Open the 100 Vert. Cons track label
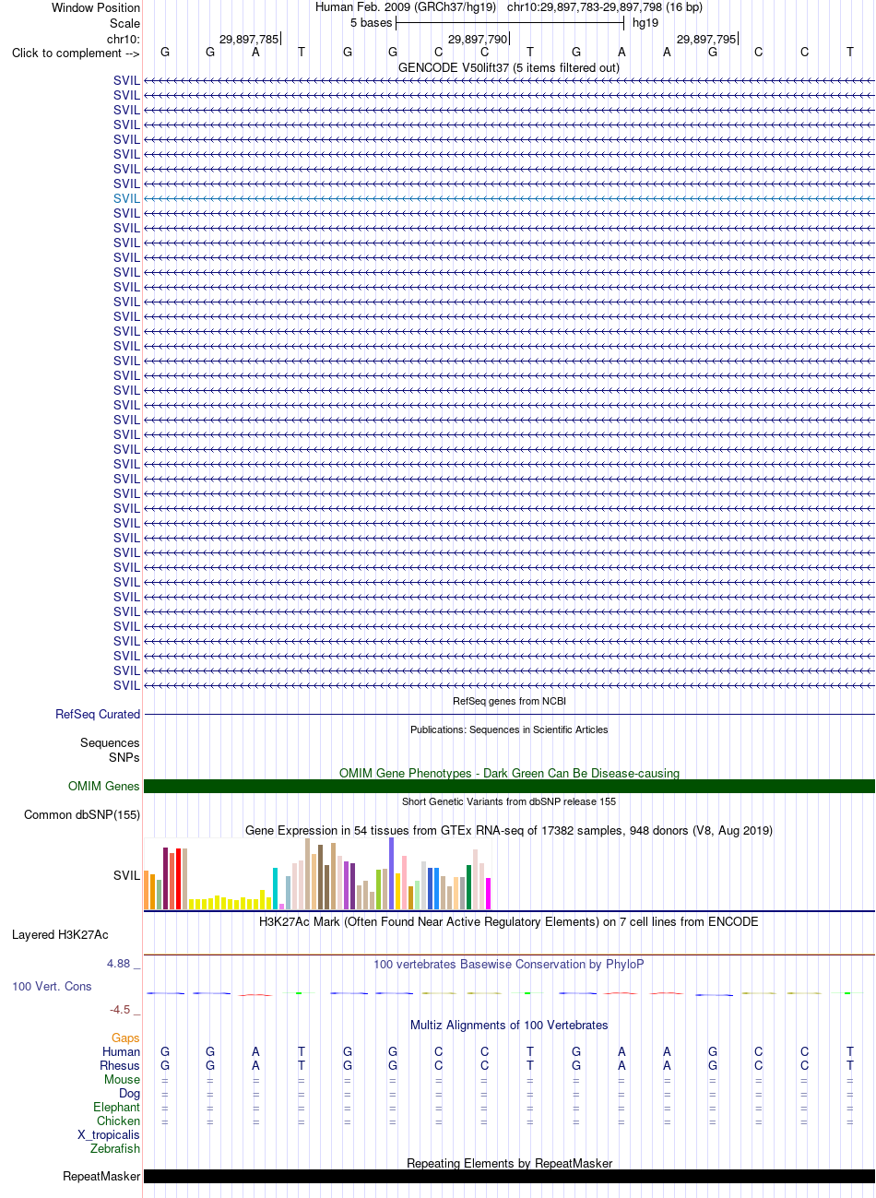Viewport: 876px width, 1198px height. click(52, 986)
